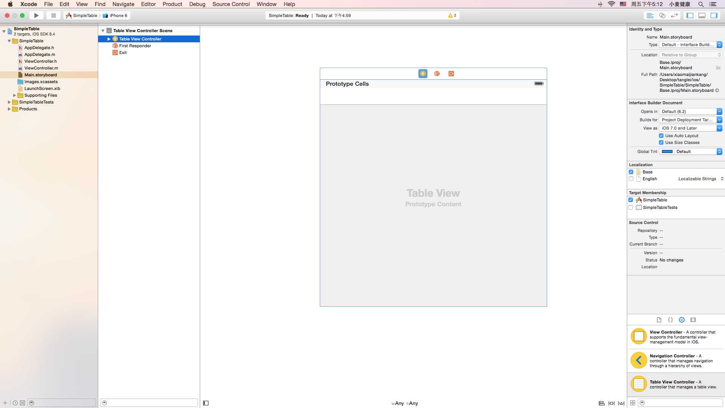
Task: Select the View Controller icon in object library
Action: 639,336
